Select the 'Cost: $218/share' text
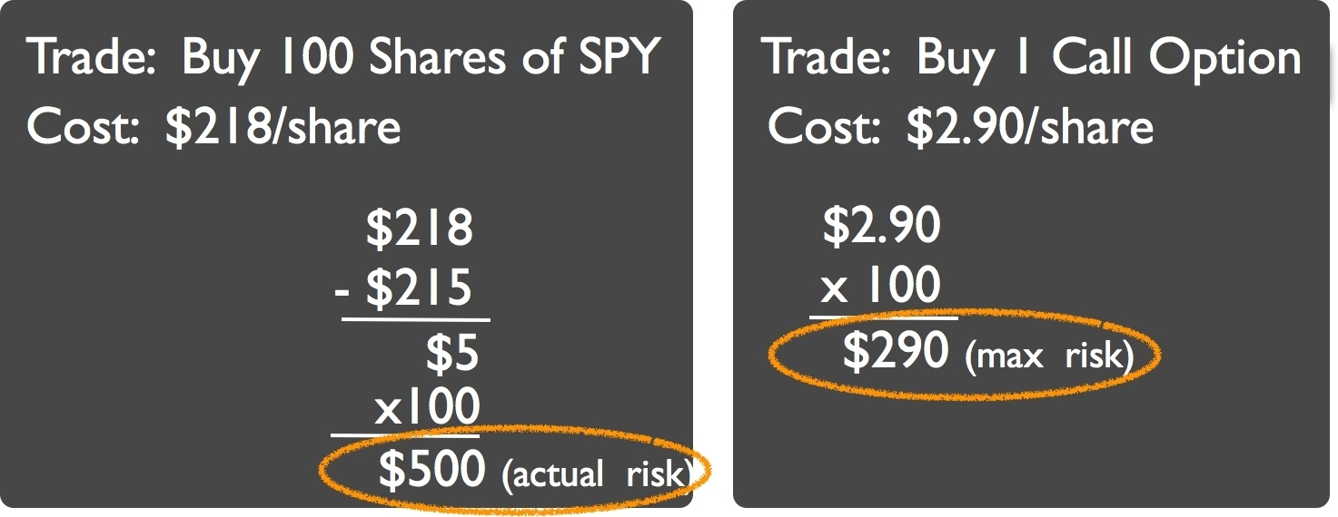 [x=213, y=128]
